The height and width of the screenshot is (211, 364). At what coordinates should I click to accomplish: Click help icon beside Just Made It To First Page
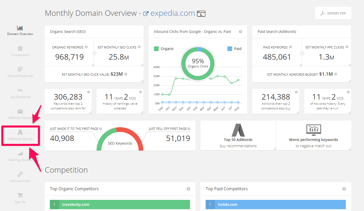click(x=100, y=129)
